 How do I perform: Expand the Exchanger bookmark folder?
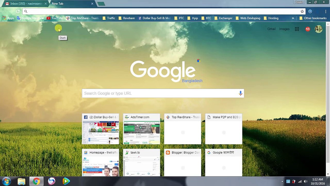coord(223,18)
